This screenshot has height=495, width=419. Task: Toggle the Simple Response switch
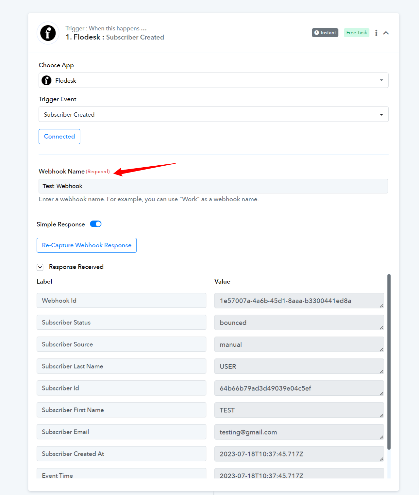coord(96,224)
